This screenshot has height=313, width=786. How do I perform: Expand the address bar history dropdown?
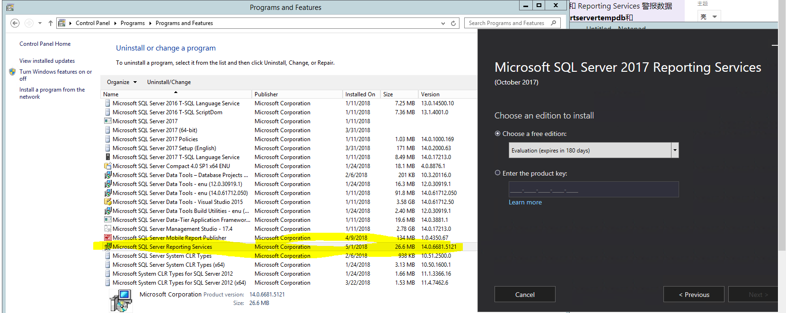443,23
